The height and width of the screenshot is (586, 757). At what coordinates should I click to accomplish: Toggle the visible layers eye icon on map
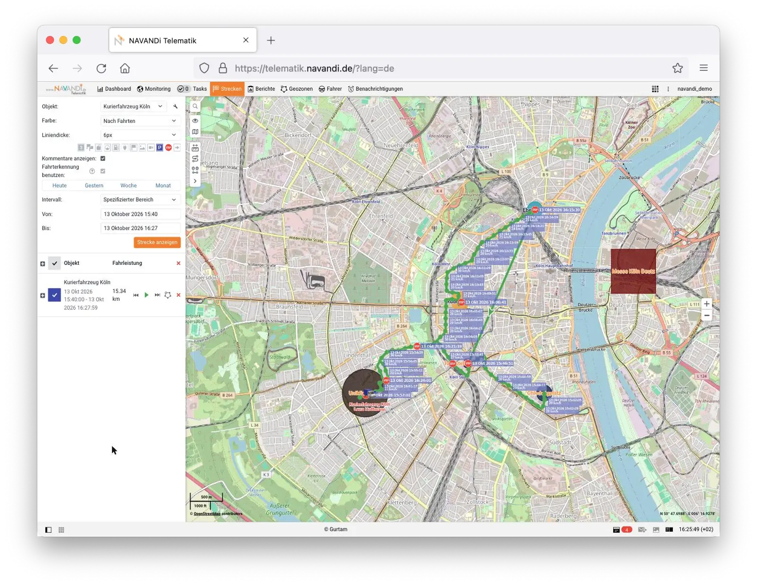click(x=195, y=121)
